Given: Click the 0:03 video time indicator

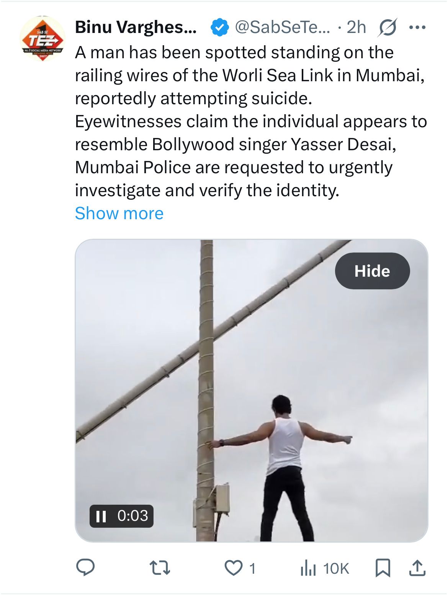Looking at the screenshot, I should coord(132,516).
